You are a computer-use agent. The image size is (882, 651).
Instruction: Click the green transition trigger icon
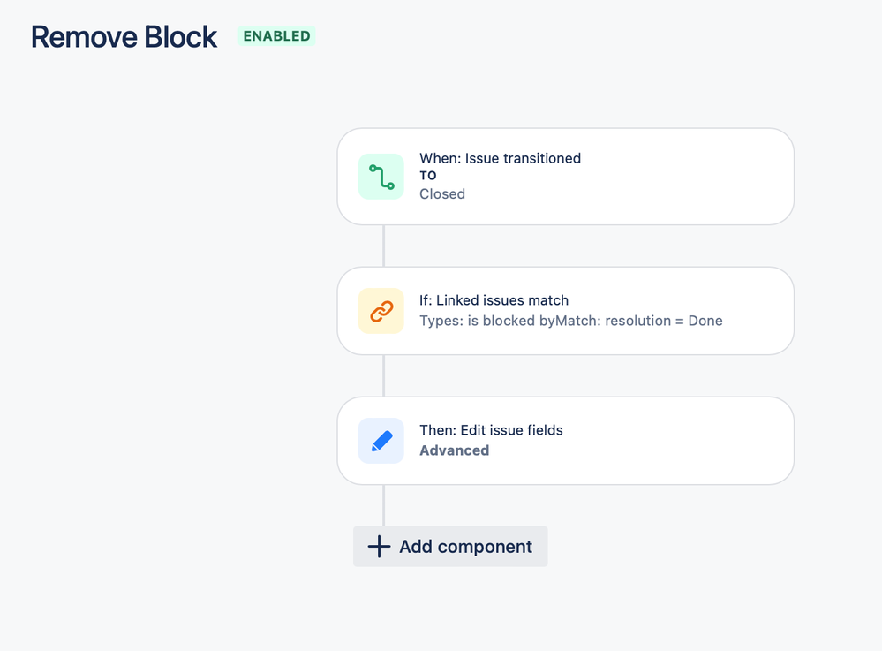click(381, 177)
